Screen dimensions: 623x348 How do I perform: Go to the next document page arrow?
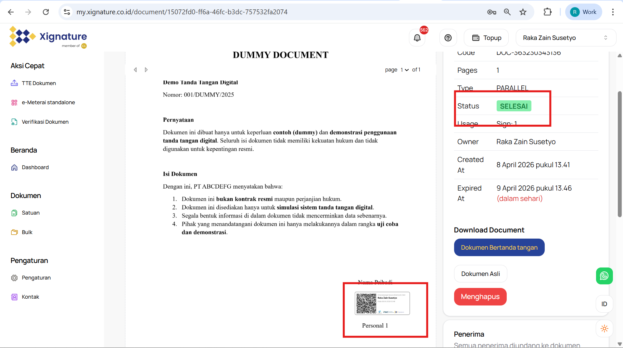pyautogui.click(x=146, y=70)
